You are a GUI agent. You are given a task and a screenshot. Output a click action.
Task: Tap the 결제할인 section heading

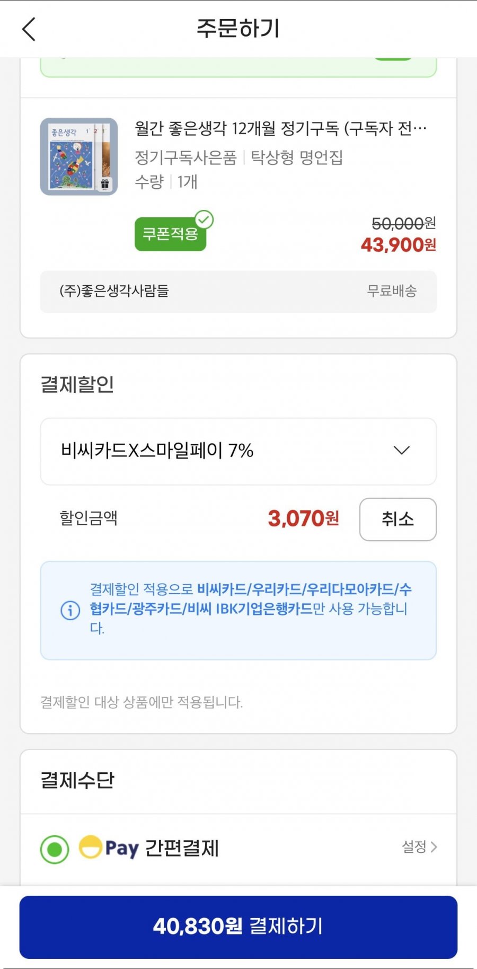(77, 384)
